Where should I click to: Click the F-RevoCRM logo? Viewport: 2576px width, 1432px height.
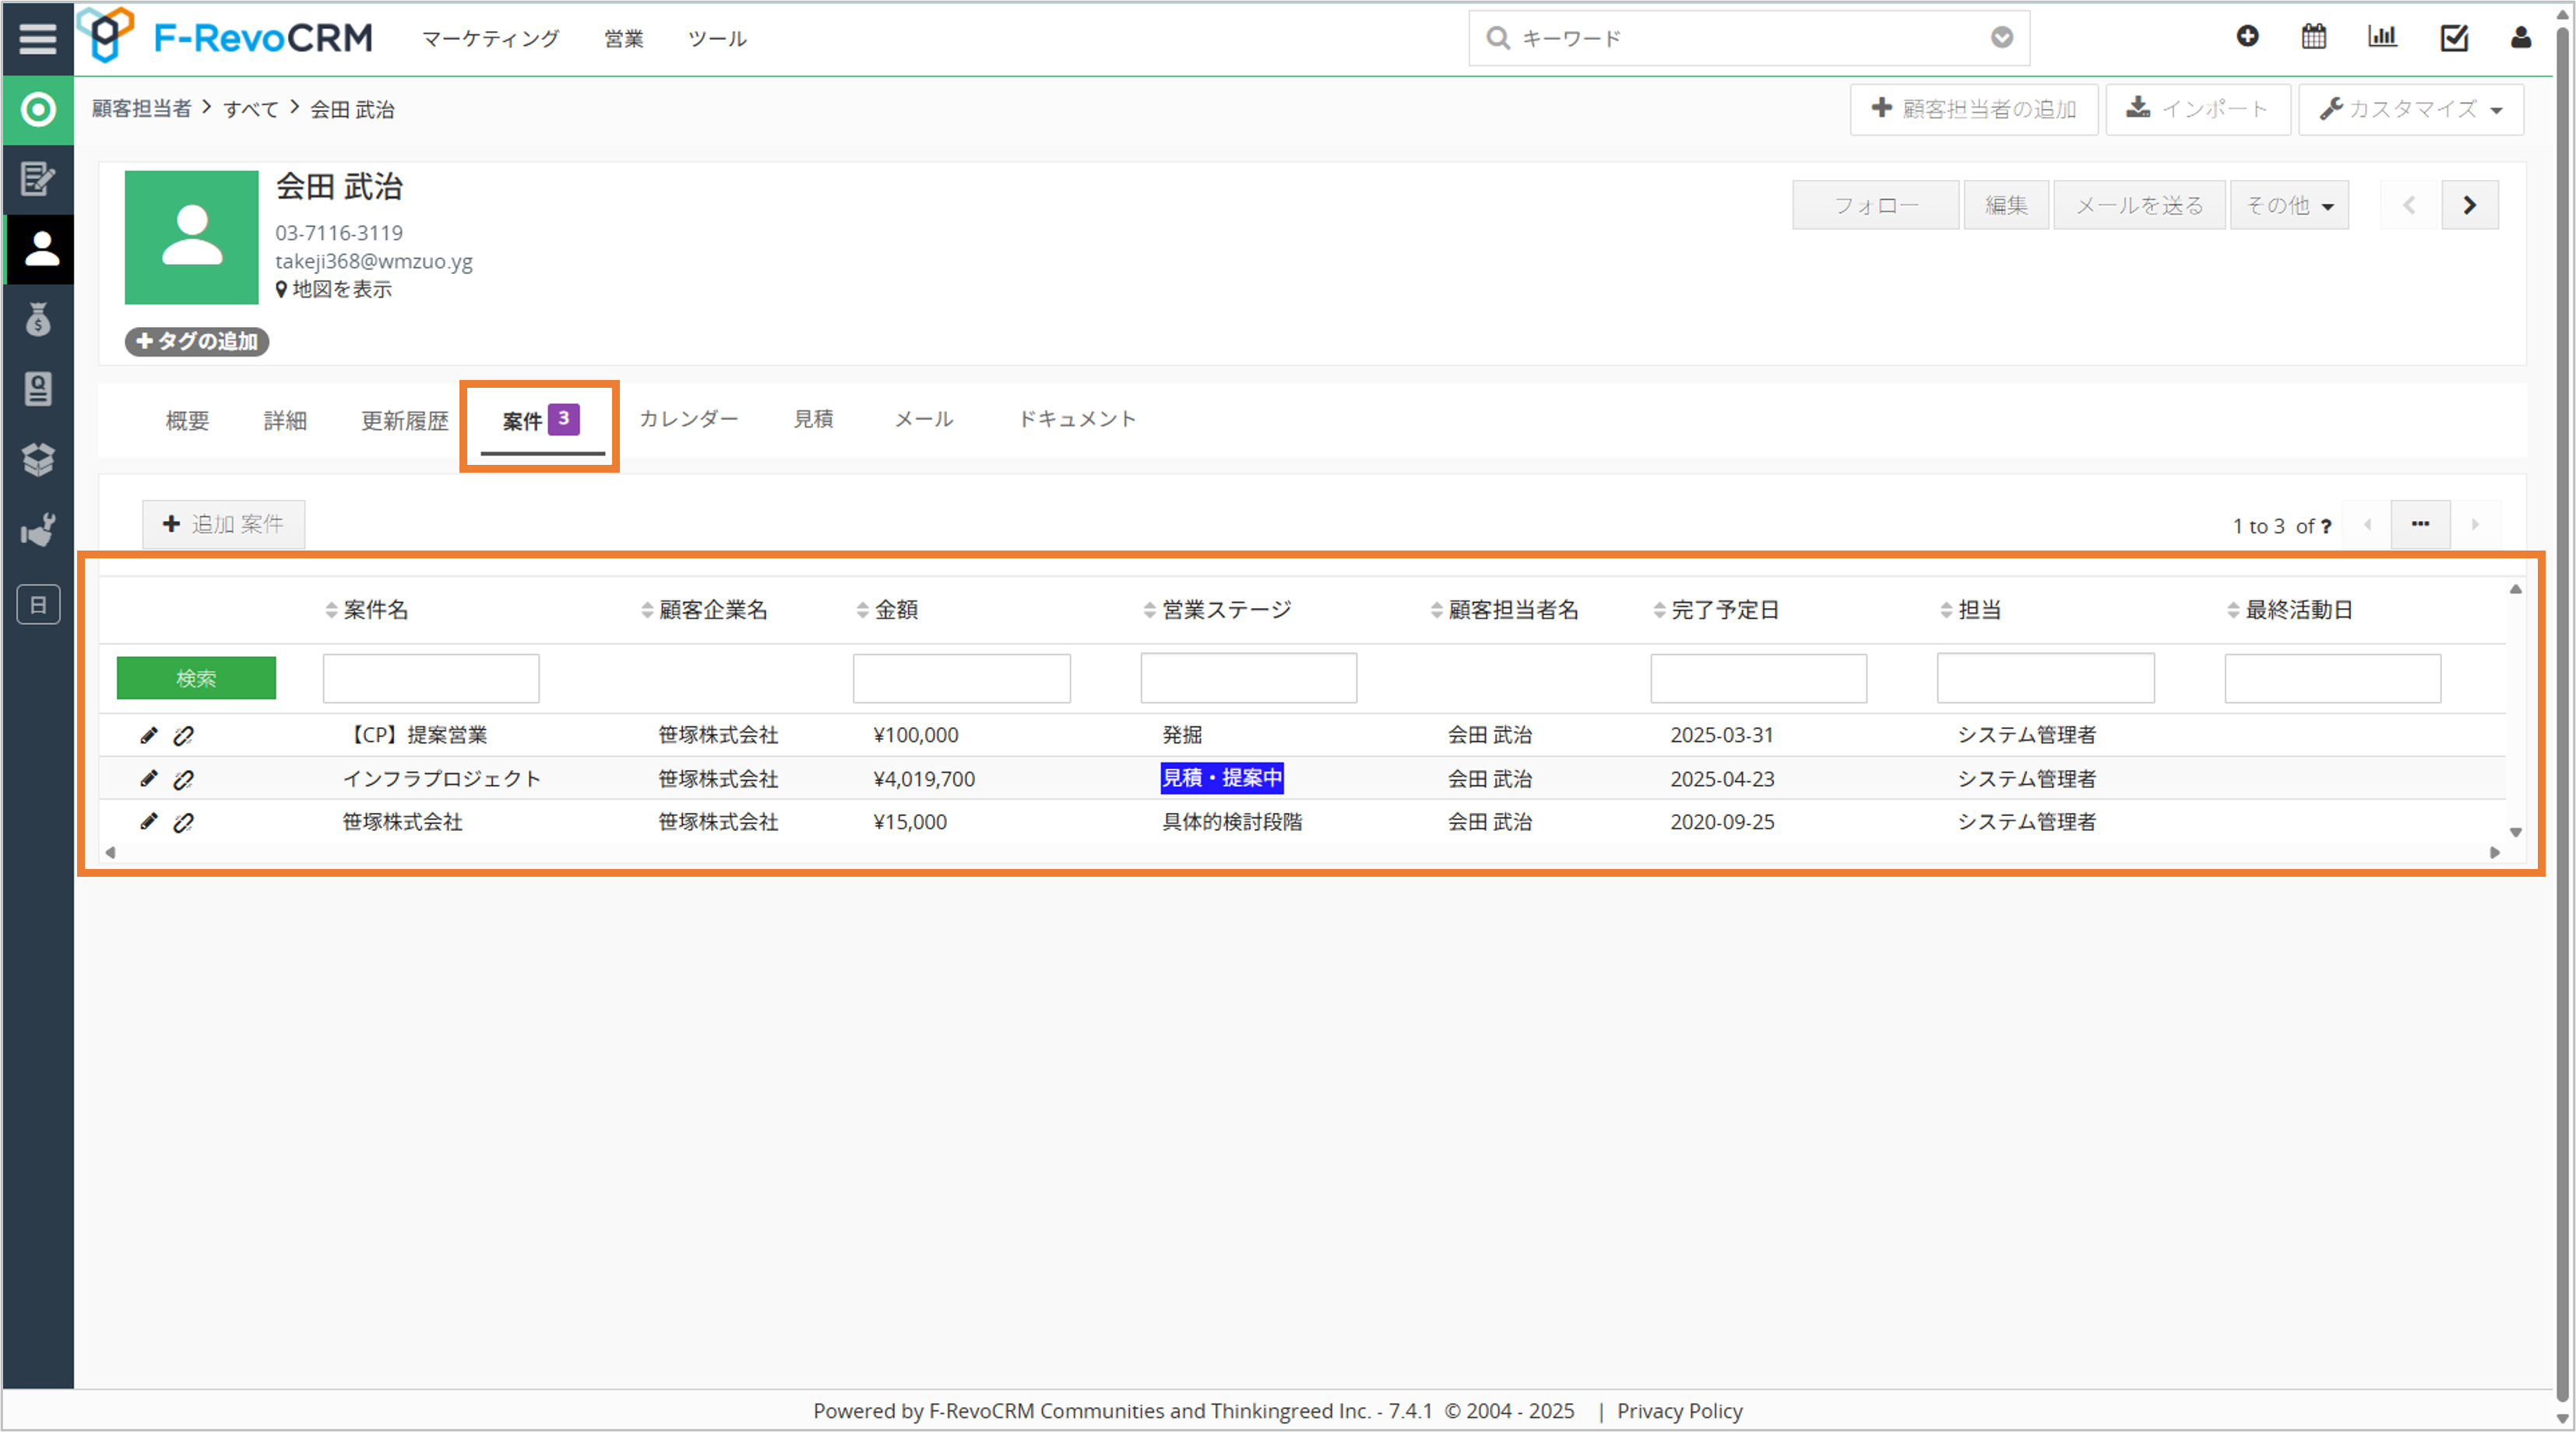(225, 37)
